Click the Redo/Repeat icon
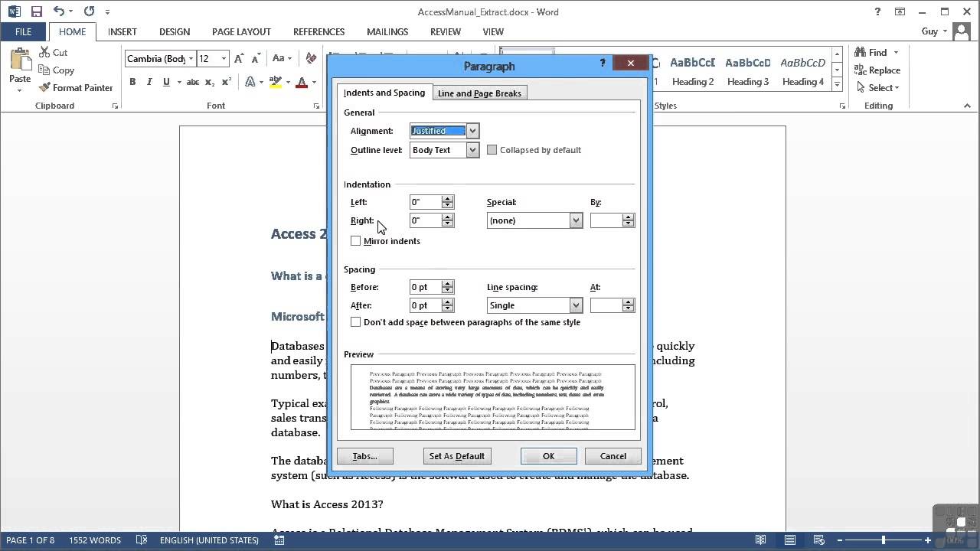Image resolution: width=980 pixels, height=551 pixels. tap(89, 11)
